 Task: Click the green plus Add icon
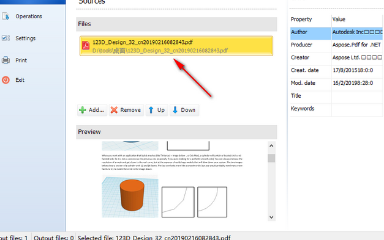click(83, 110)
